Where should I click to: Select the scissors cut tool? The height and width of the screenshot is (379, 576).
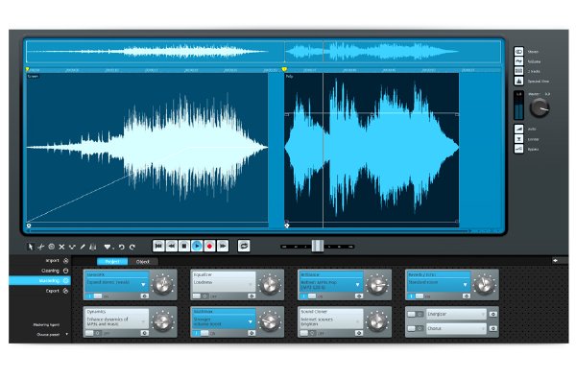tap(40, 247)
